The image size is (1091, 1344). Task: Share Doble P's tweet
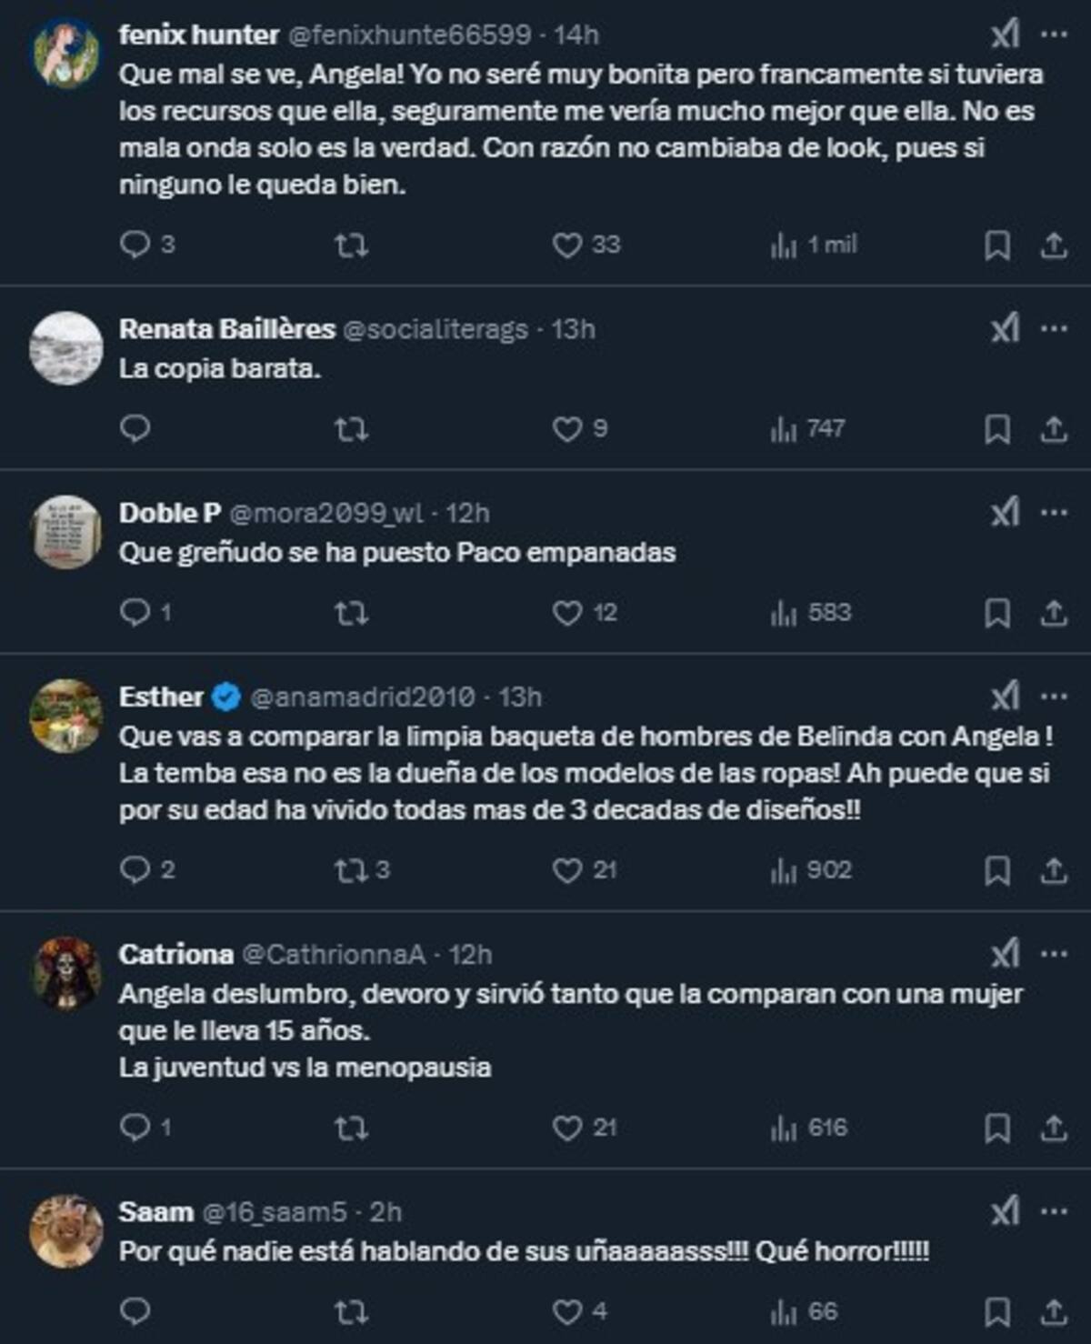pyautogui.click(x=1053, y=613)
